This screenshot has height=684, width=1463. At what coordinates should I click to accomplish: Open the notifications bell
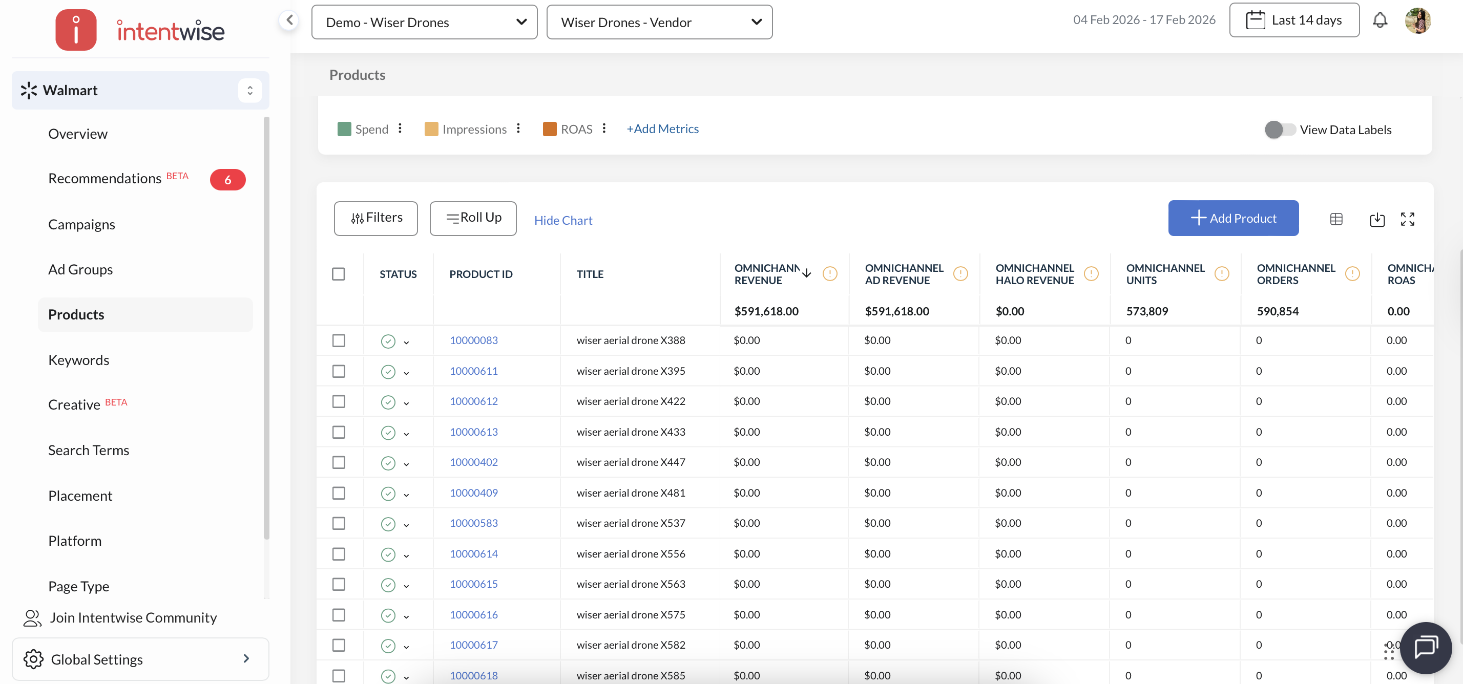coord(1380,21)
